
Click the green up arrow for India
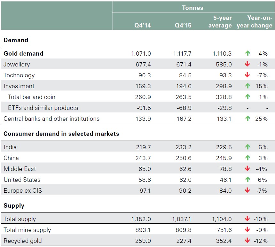[247, 147]
